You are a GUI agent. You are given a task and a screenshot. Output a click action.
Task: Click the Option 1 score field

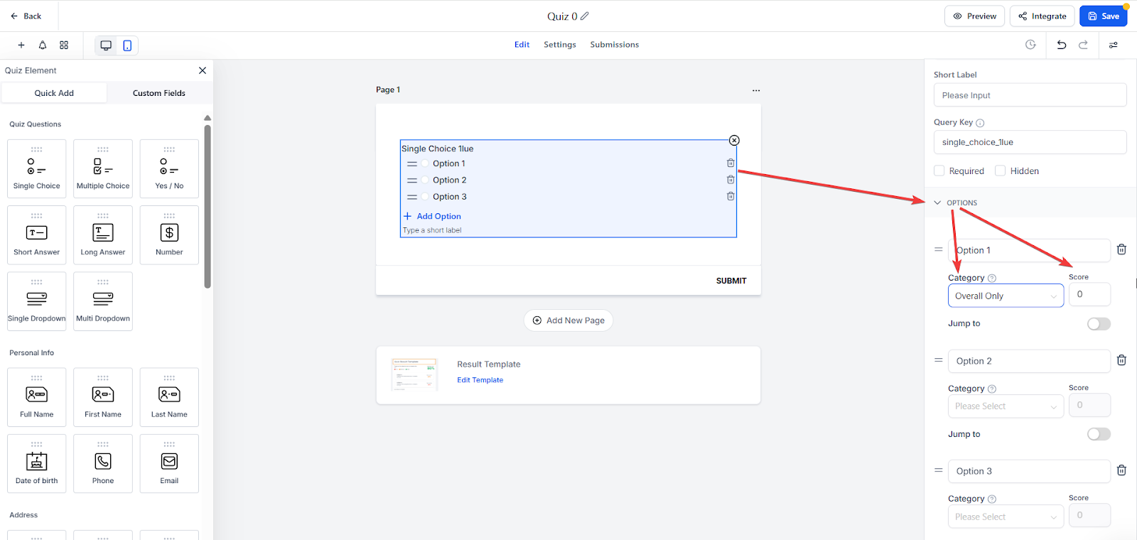(x=1089, y=294)
